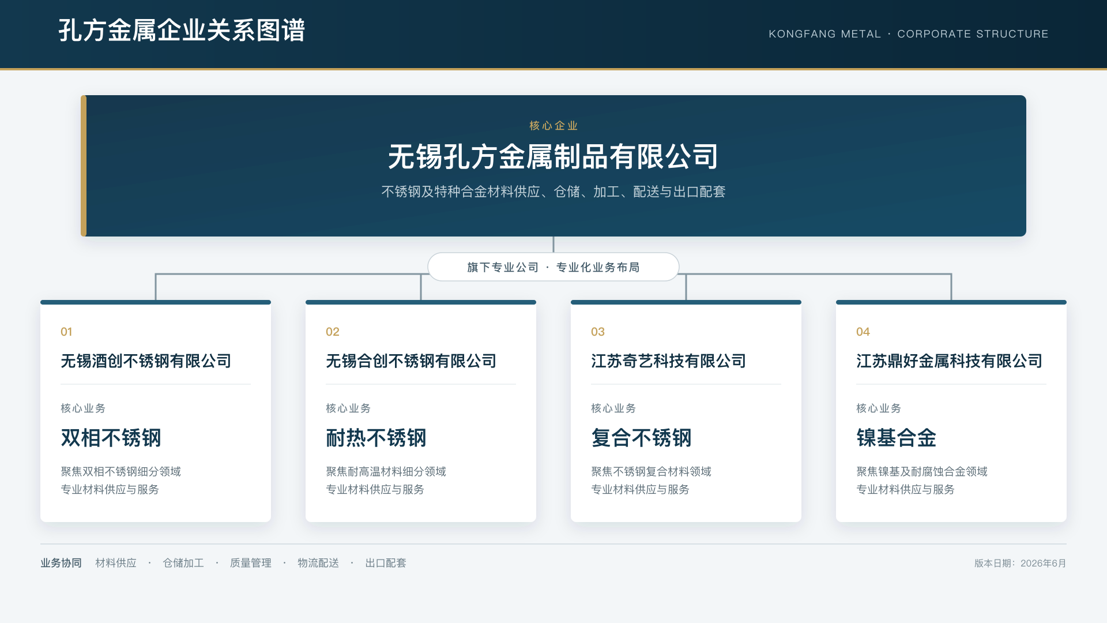Click 核心业务 label in 双相不锈钢 card
The height and width of the screenshot is (623, 1107).
pyautogui.click(x=83, y=408)
